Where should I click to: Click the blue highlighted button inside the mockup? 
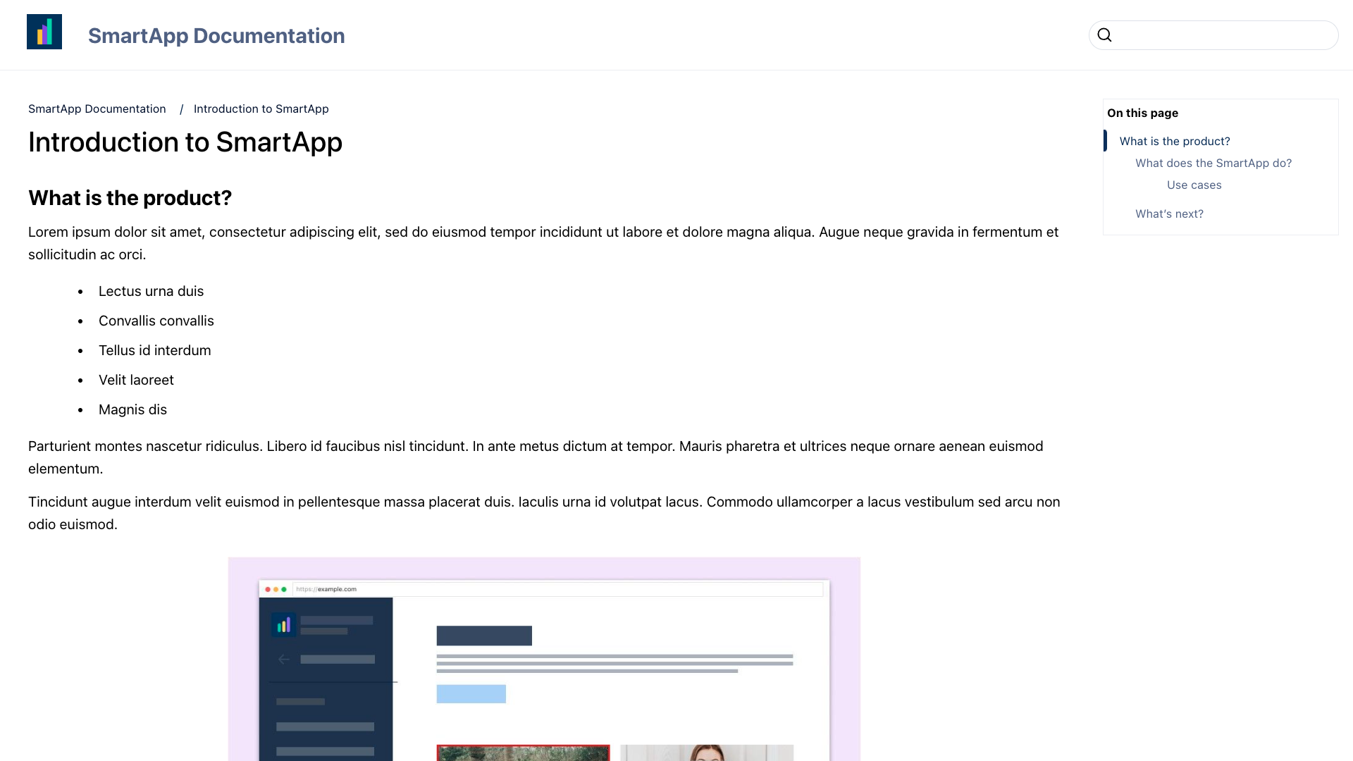(471, 693)
